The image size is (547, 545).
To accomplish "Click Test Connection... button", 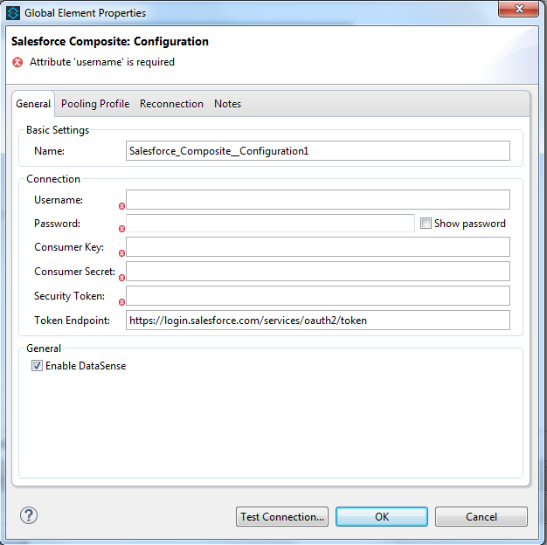I will [282, 516].
